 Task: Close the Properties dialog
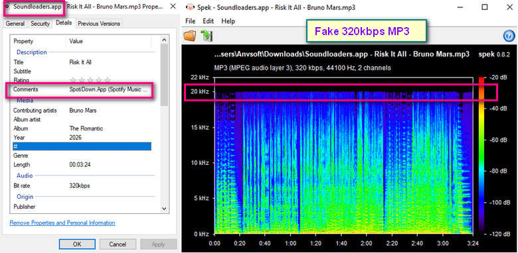173,7
